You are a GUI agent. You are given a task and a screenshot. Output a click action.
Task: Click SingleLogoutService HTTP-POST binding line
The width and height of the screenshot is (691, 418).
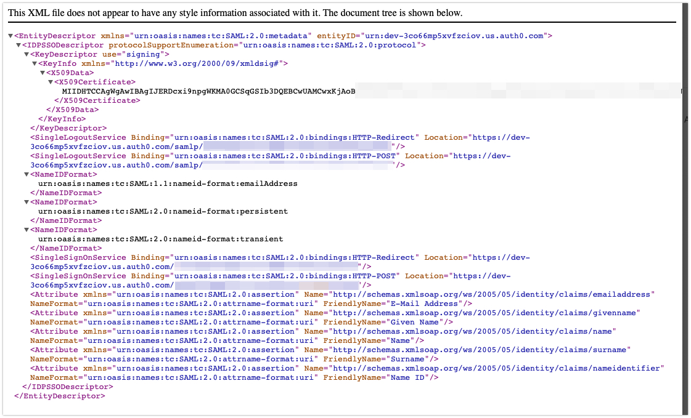(x=271, y=156)
